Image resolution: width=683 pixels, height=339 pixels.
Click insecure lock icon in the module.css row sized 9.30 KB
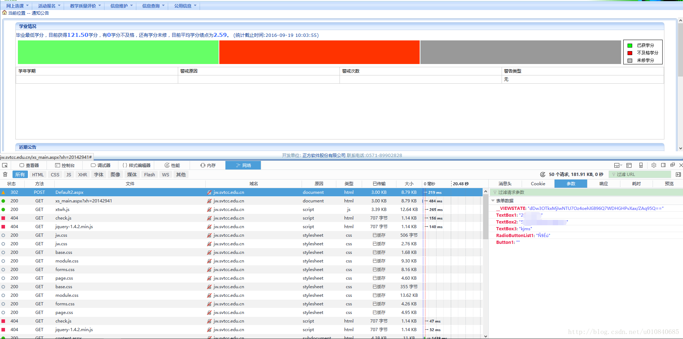pyautogui.click(x=209, y=261)
